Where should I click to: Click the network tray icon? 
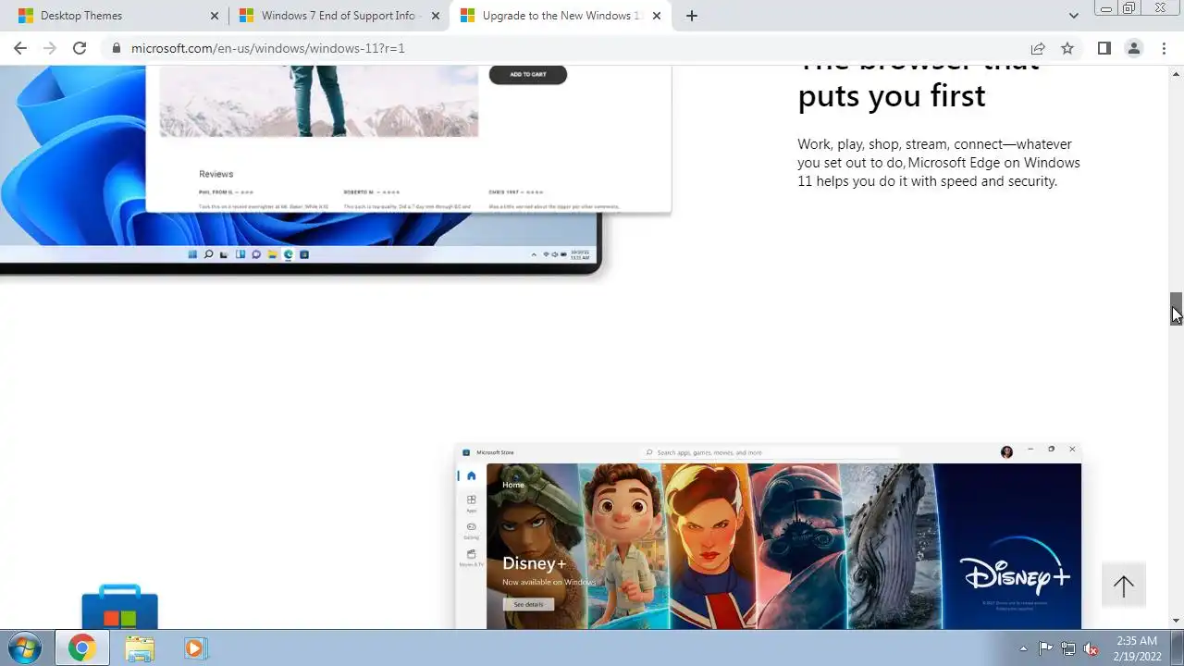1068,648
